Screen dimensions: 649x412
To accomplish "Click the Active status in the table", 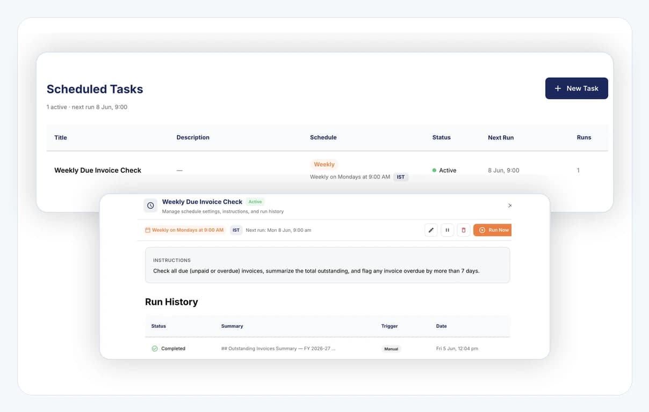I will point(444,171).
